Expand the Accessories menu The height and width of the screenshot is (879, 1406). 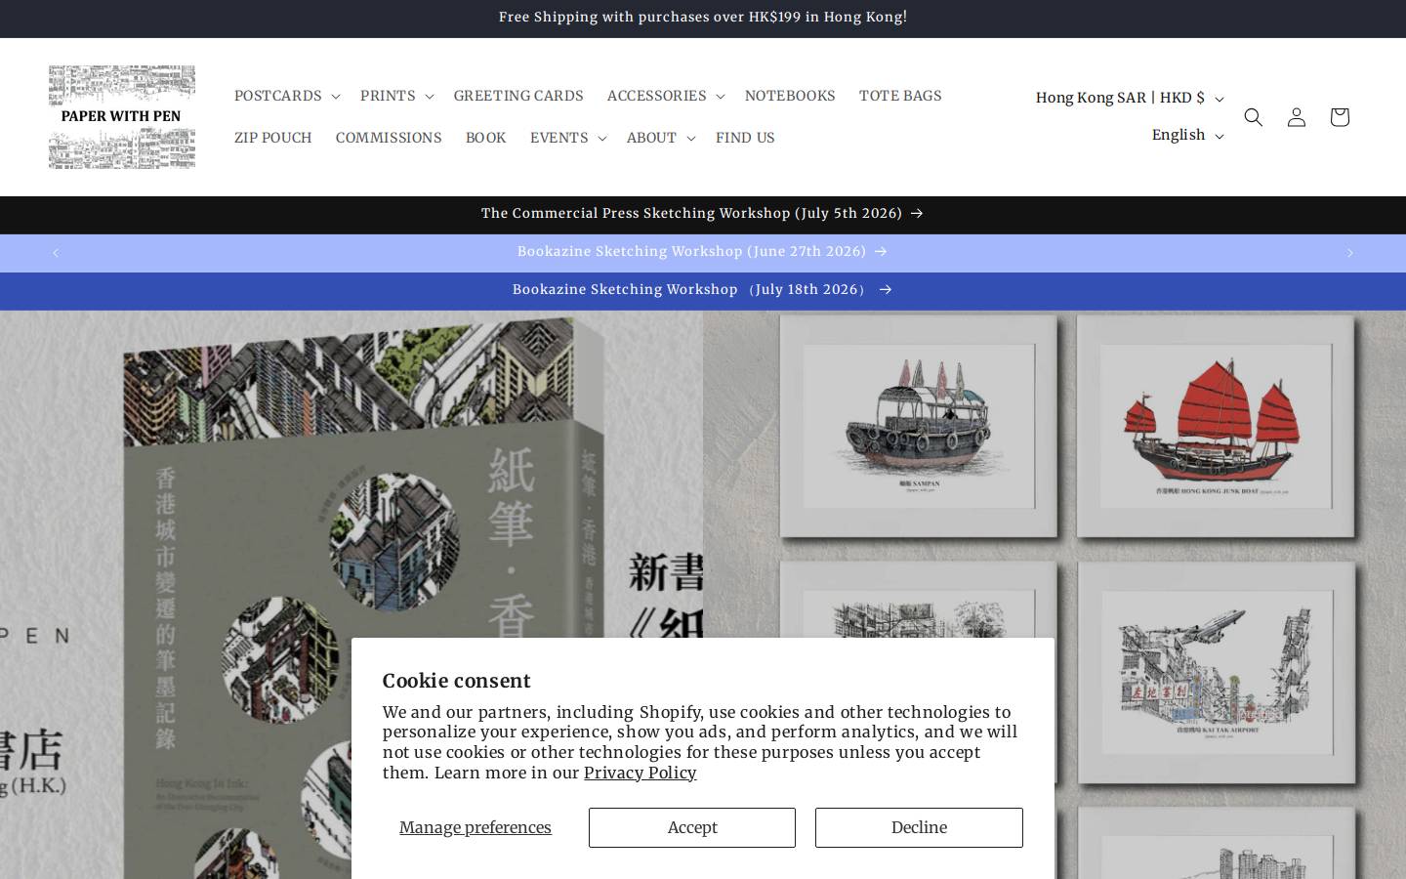(x=666, y=96)
